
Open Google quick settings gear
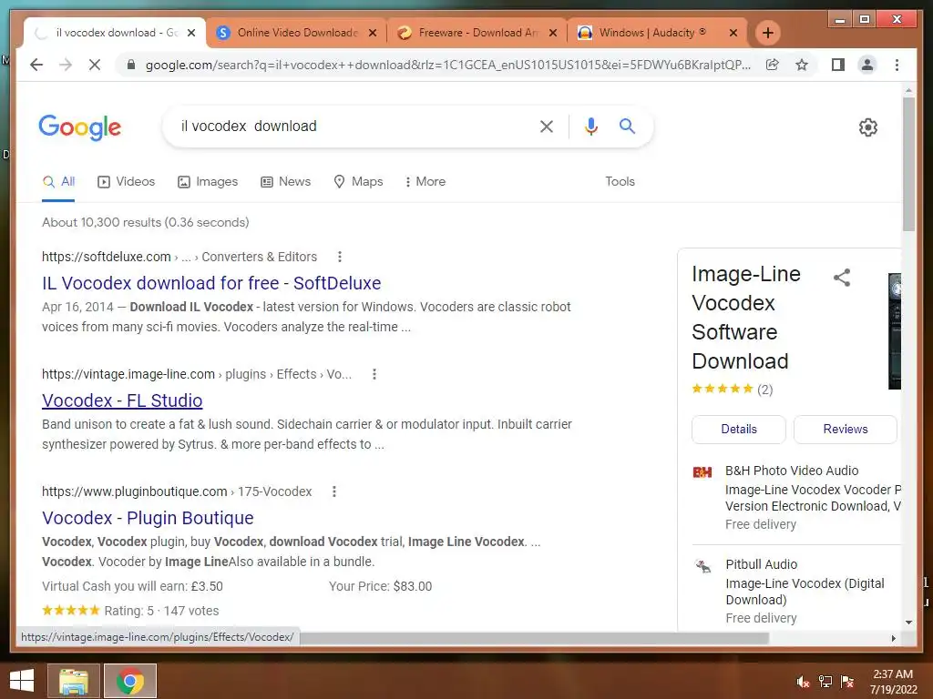click(x=868, y=127)
